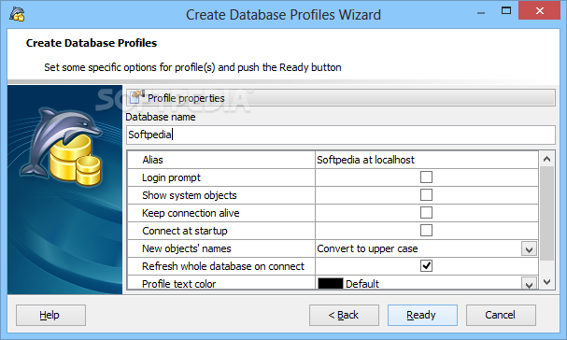Go back with the < Back button
Image resolution: width=567 pixels, height=340 pixels.
tap(344, 315)
